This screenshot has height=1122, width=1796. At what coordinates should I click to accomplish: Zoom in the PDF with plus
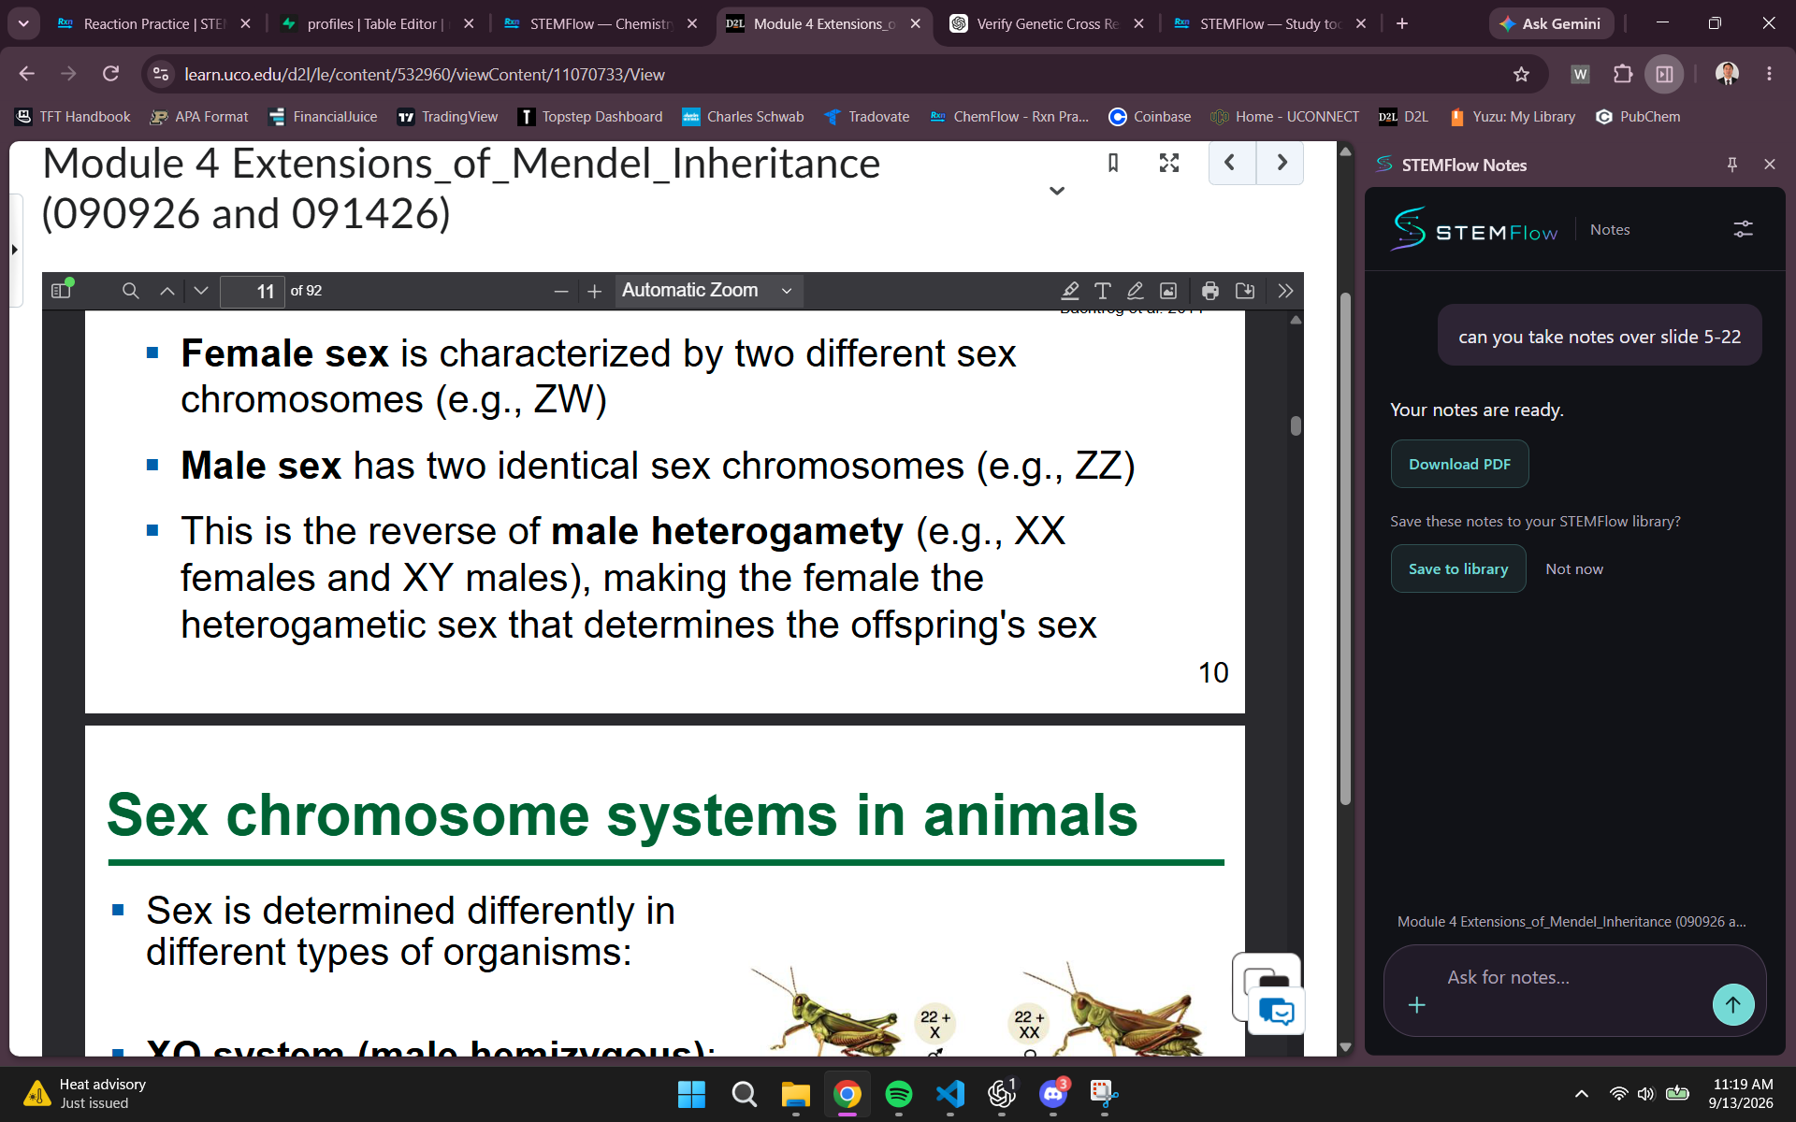click(x=594, y=292)
